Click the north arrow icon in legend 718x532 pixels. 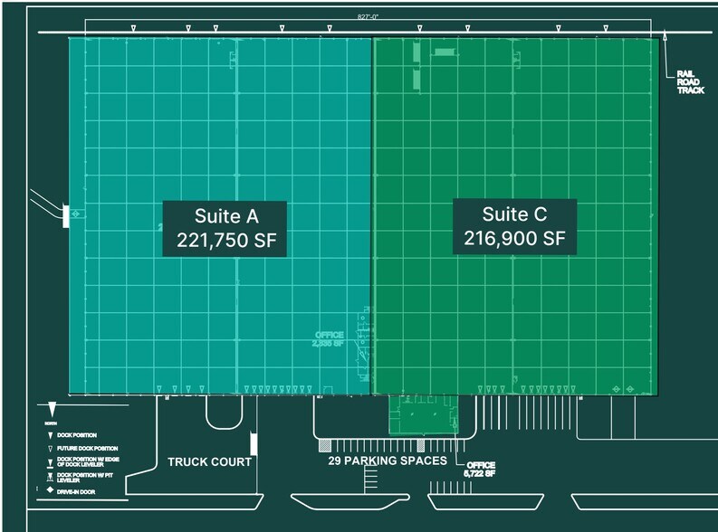(x=52, y=409)
